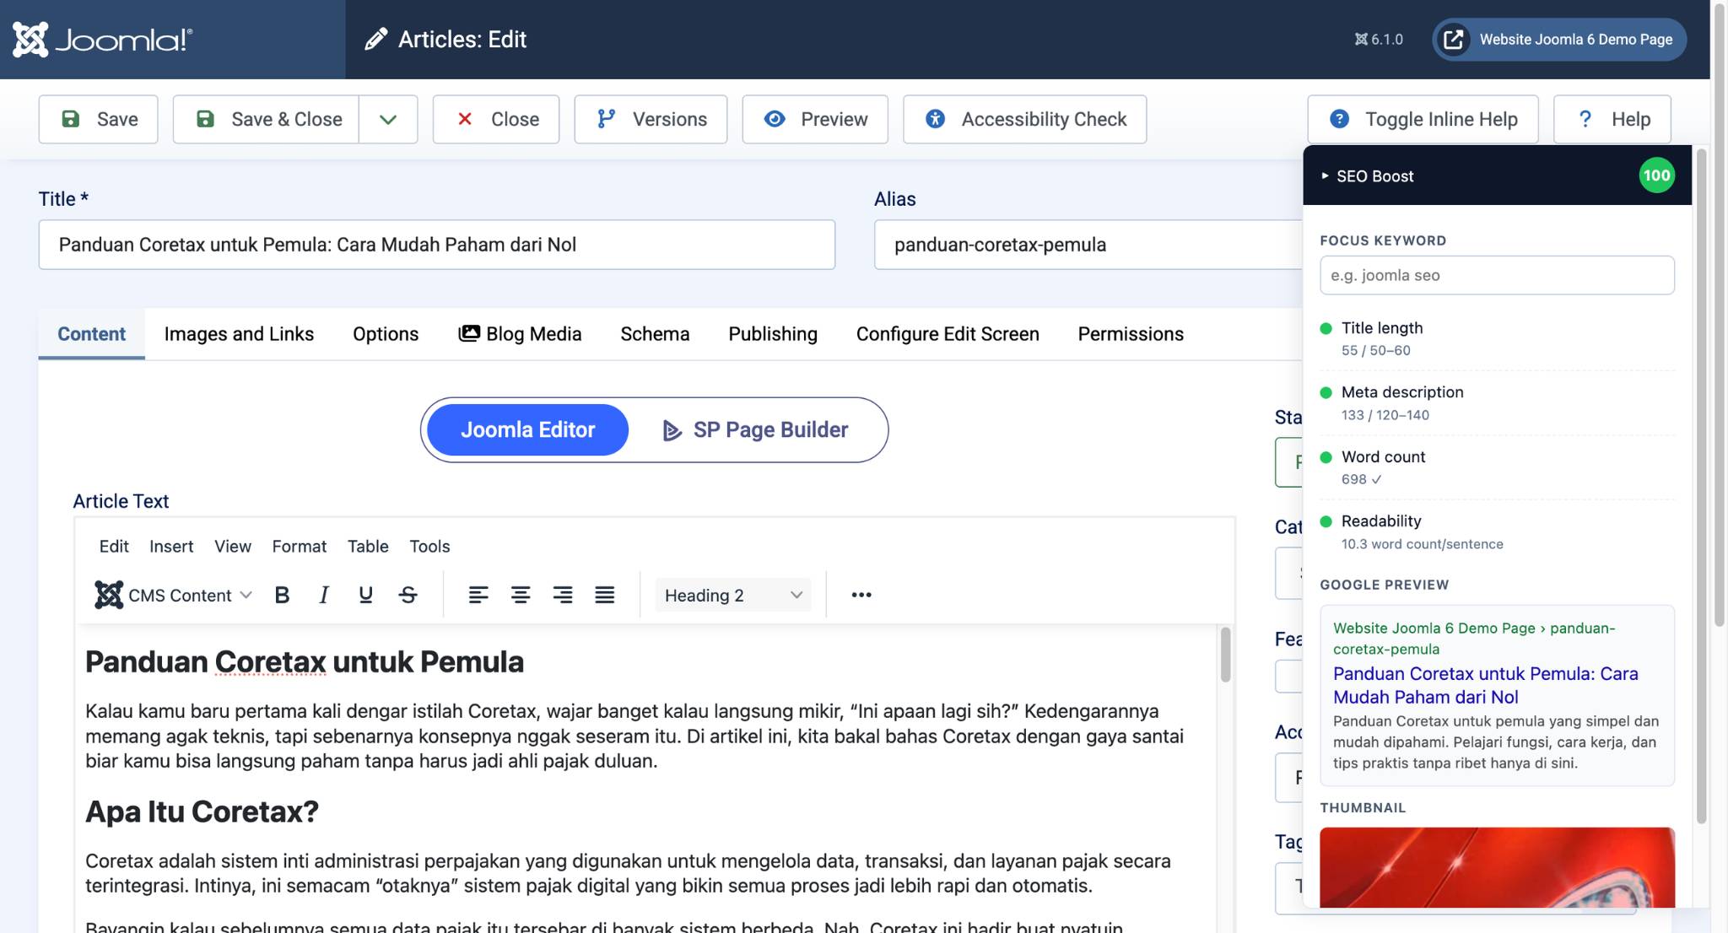
Task: Click the Apa Itu Coretax? heading
Action: (x=202, y=812)
